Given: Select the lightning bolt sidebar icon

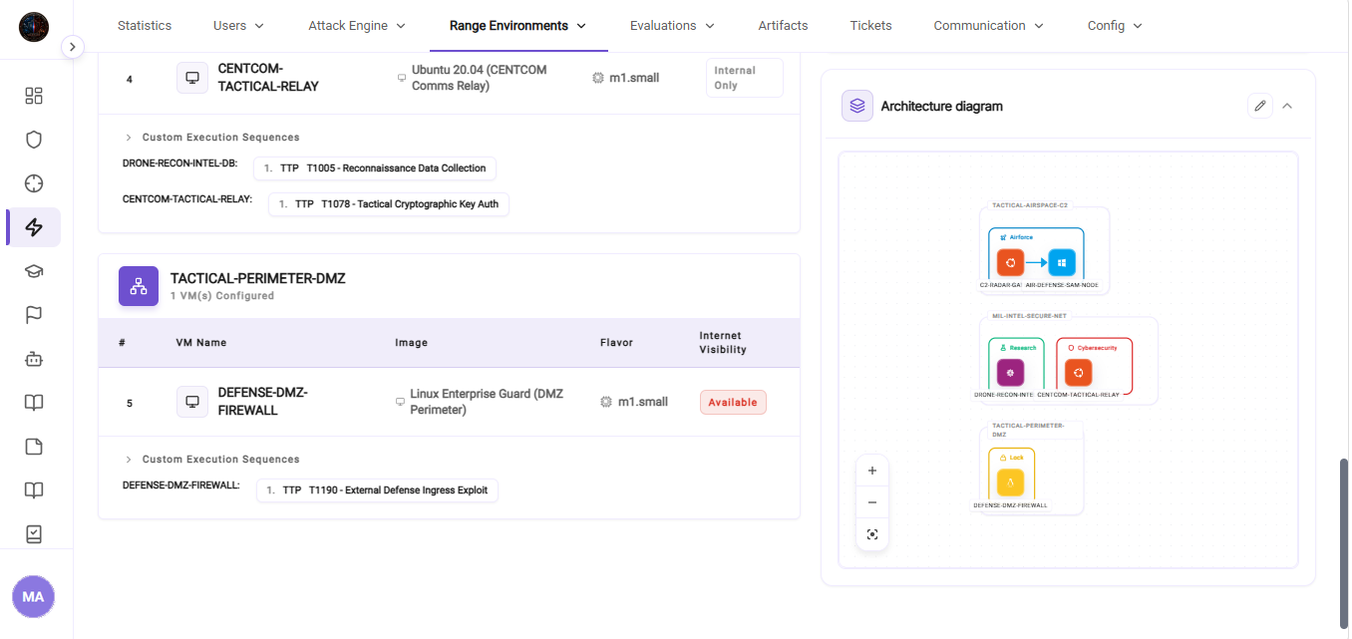Looking at the screenshot, I should 34,227.
